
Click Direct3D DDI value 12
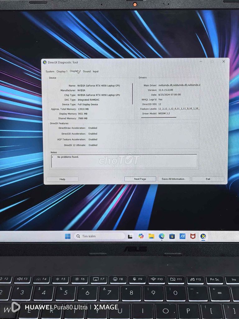click(160, 104)
